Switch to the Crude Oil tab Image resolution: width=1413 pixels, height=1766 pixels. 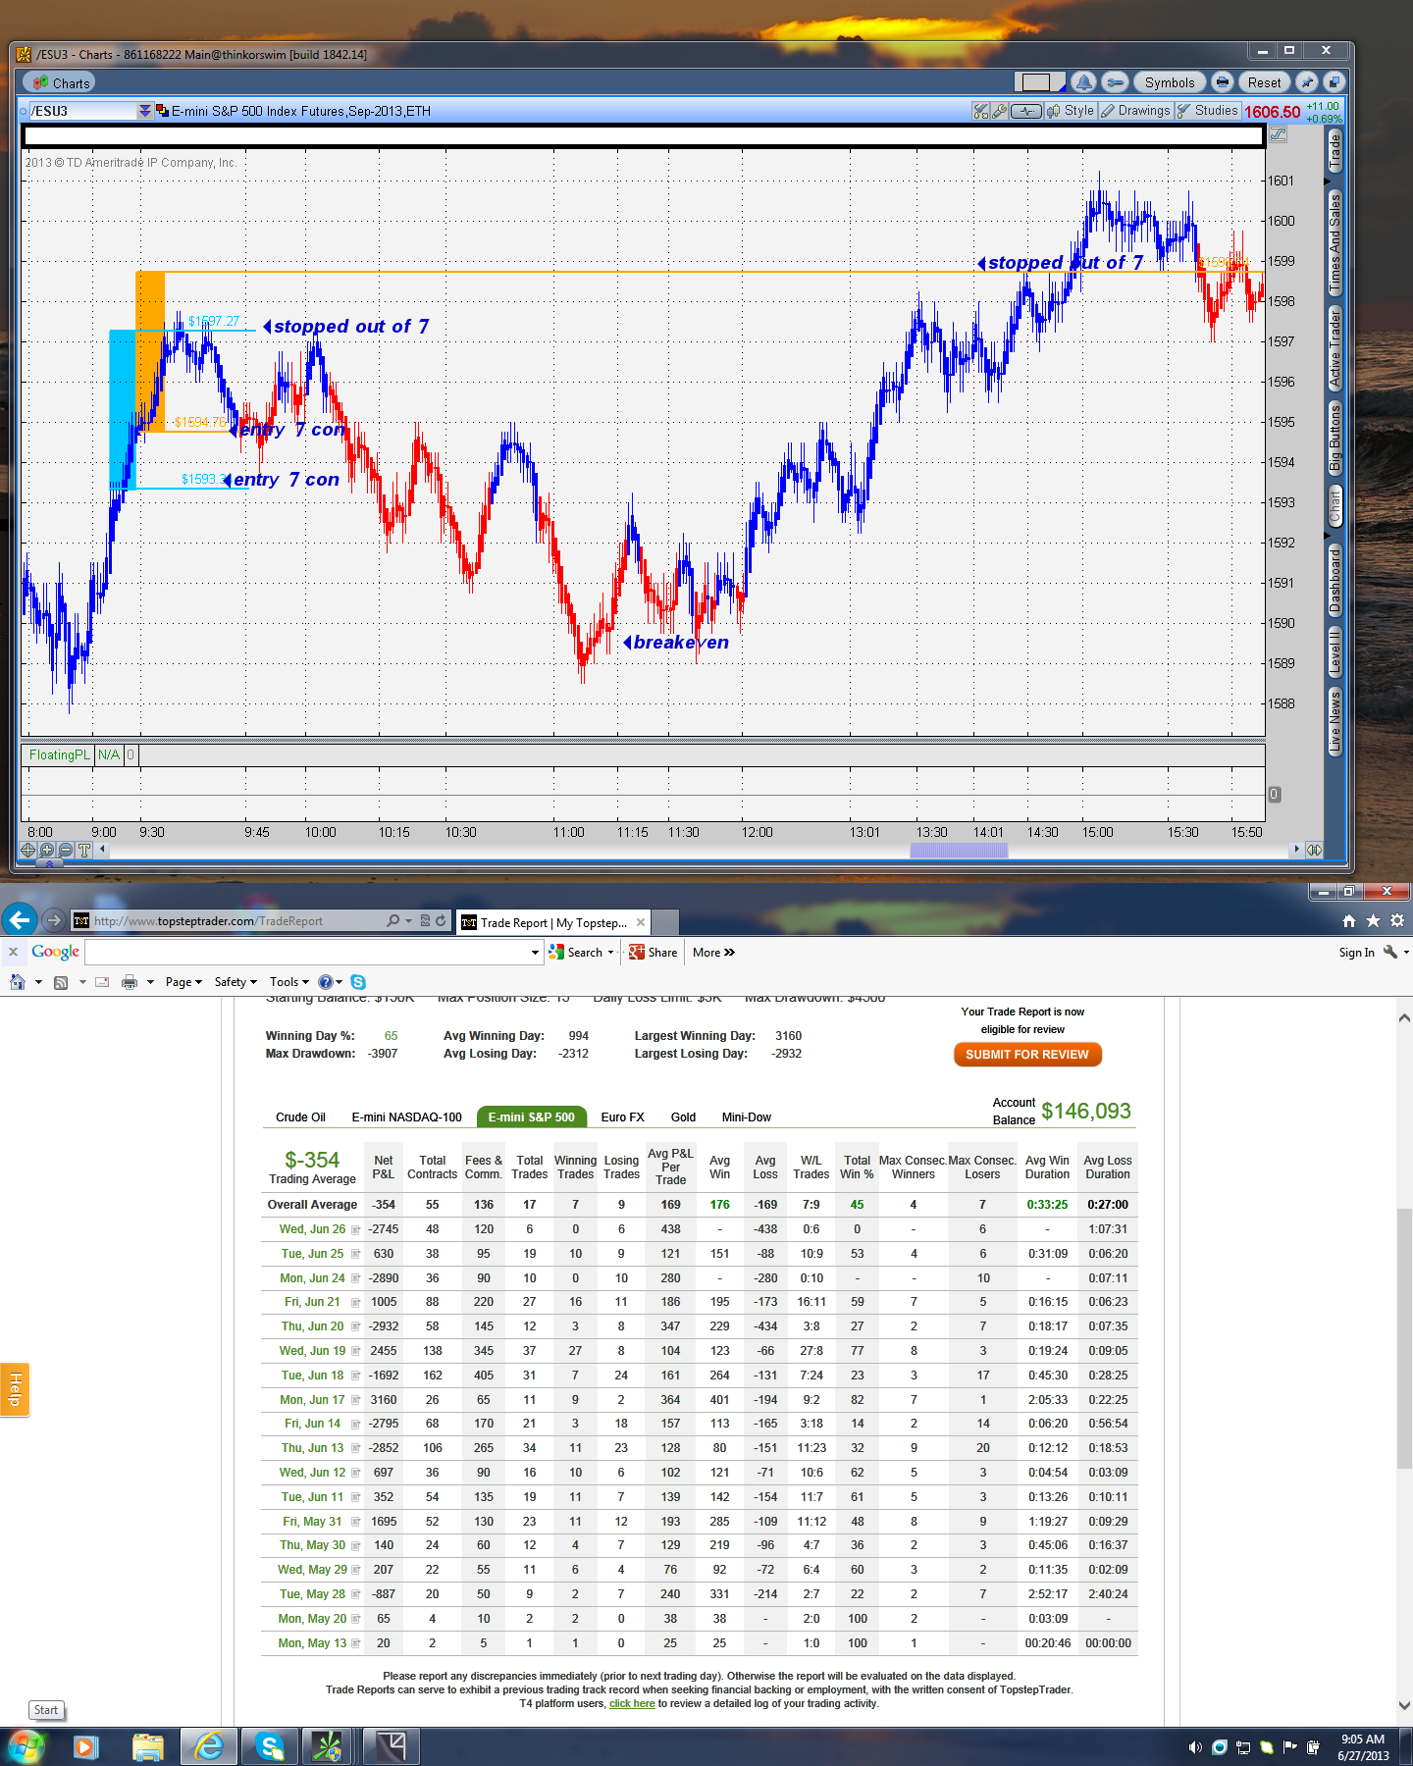tap(300, 1117)
